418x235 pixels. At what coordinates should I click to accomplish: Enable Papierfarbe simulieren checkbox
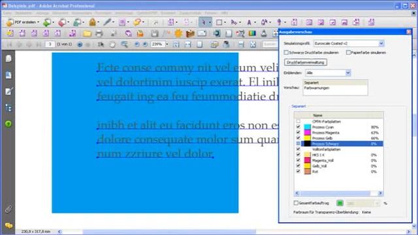348,52
